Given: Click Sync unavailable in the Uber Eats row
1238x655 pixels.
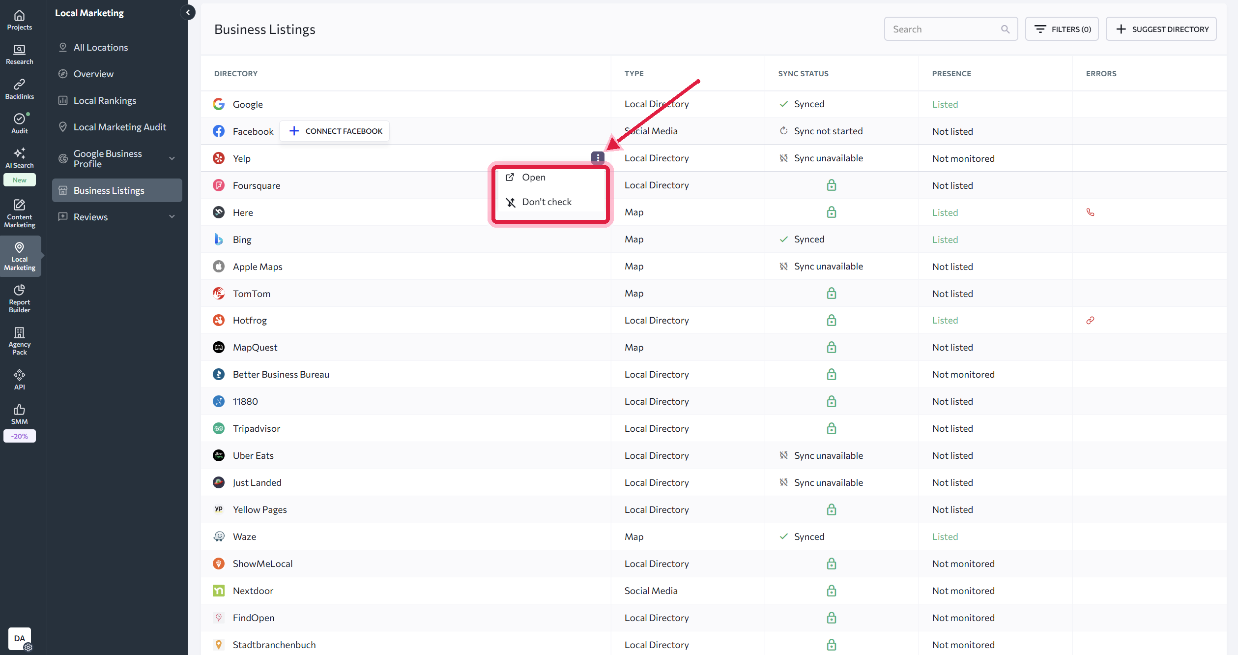Looking at the screenshot, I should (828, 455).
